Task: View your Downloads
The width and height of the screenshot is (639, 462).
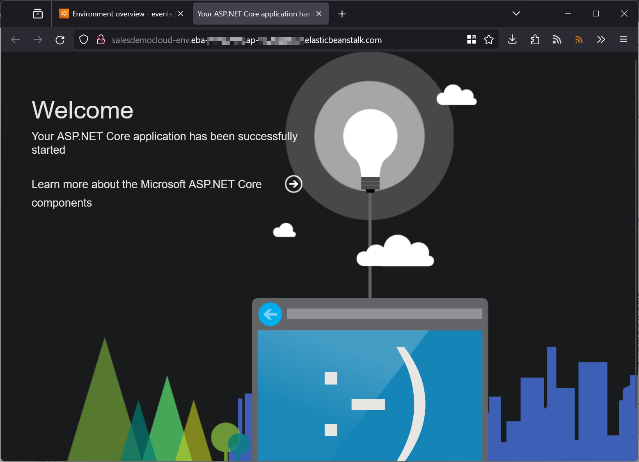Action: (512, 39)
